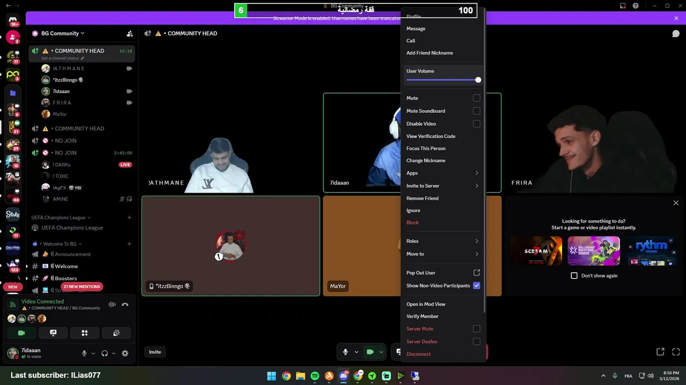686x385 pixels.
Task: Select Remove Friend
Action: pos(442,198)
